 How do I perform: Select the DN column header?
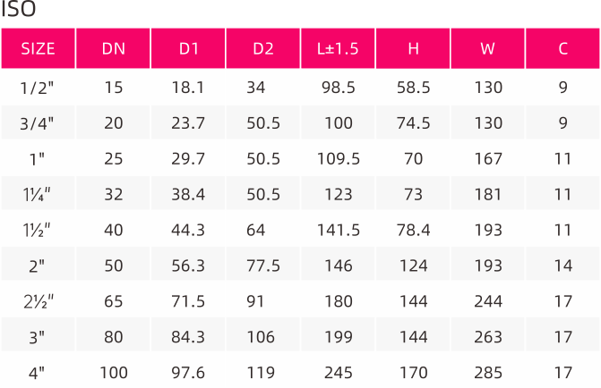113,48
